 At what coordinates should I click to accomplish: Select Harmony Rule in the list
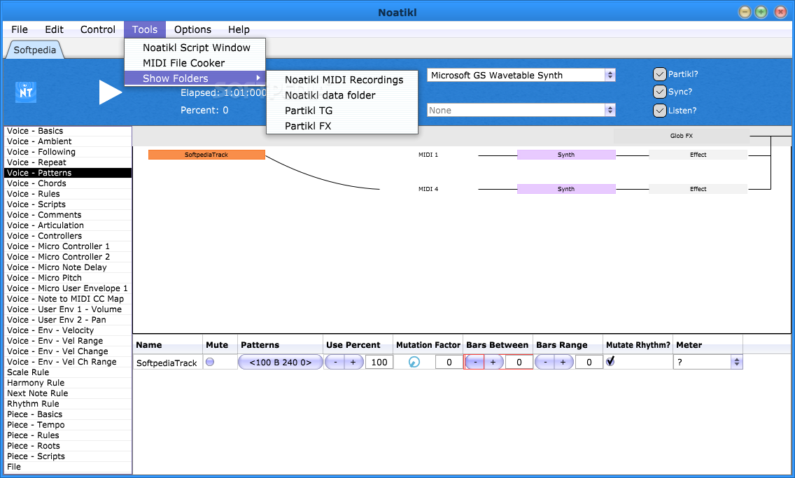point(68,383)
